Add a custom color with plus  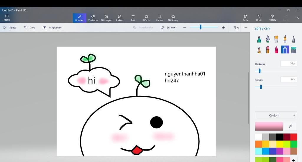click(294, 160)
